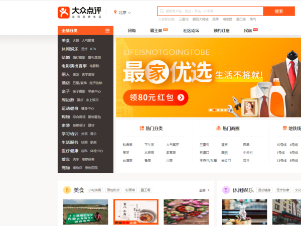Click the location pin icon beside 北京

115,12
